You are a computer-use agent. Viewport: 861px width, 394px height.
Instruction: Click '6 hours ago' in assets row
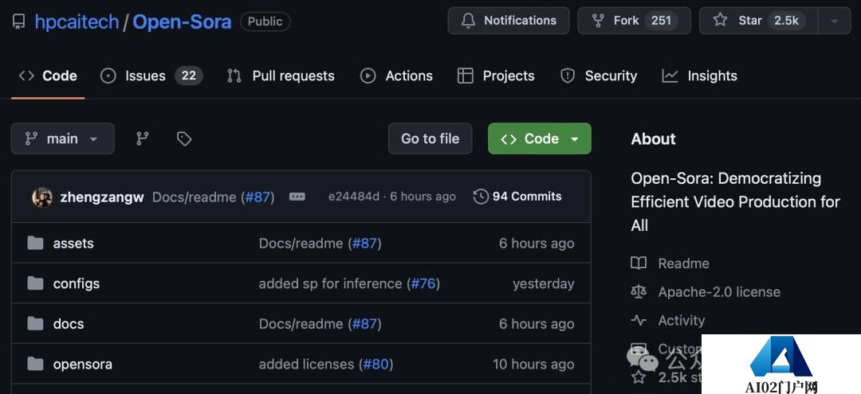pyautogui.click(x=537, y=244)
